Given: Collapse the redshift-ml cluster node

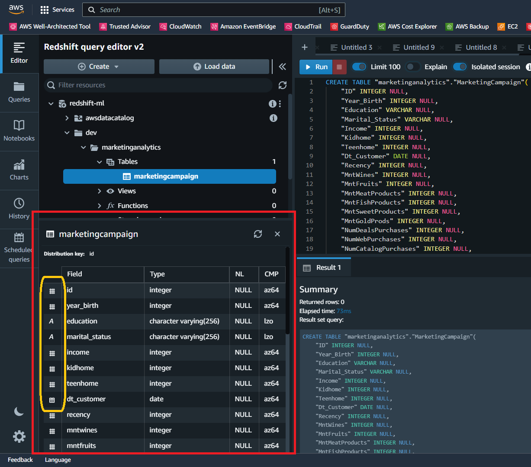Looking at the screenshot, I should click(51, 104).
